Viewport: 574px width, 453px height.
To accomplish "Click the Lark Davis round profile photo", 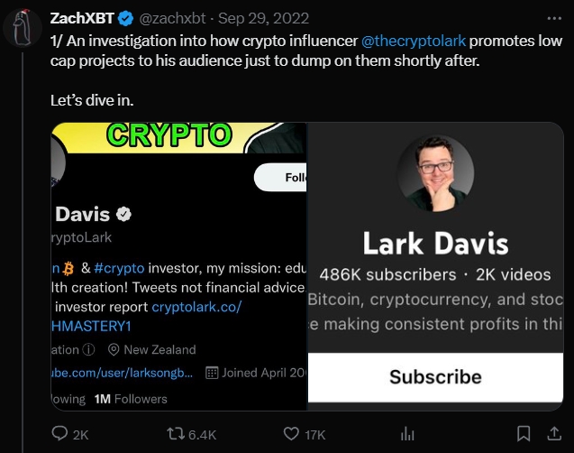I will point(435,174).
